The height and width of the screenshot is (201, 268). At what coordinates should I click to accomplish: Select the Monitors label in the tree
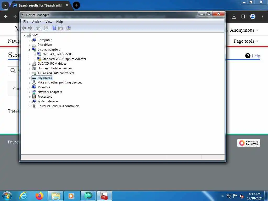(44, 87)
